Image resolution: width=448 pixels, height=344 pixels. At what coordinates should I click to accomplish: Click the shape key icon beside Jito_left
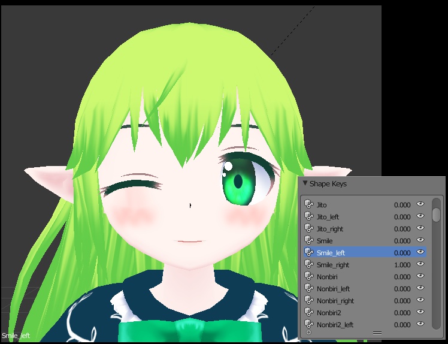click(309, 217)
